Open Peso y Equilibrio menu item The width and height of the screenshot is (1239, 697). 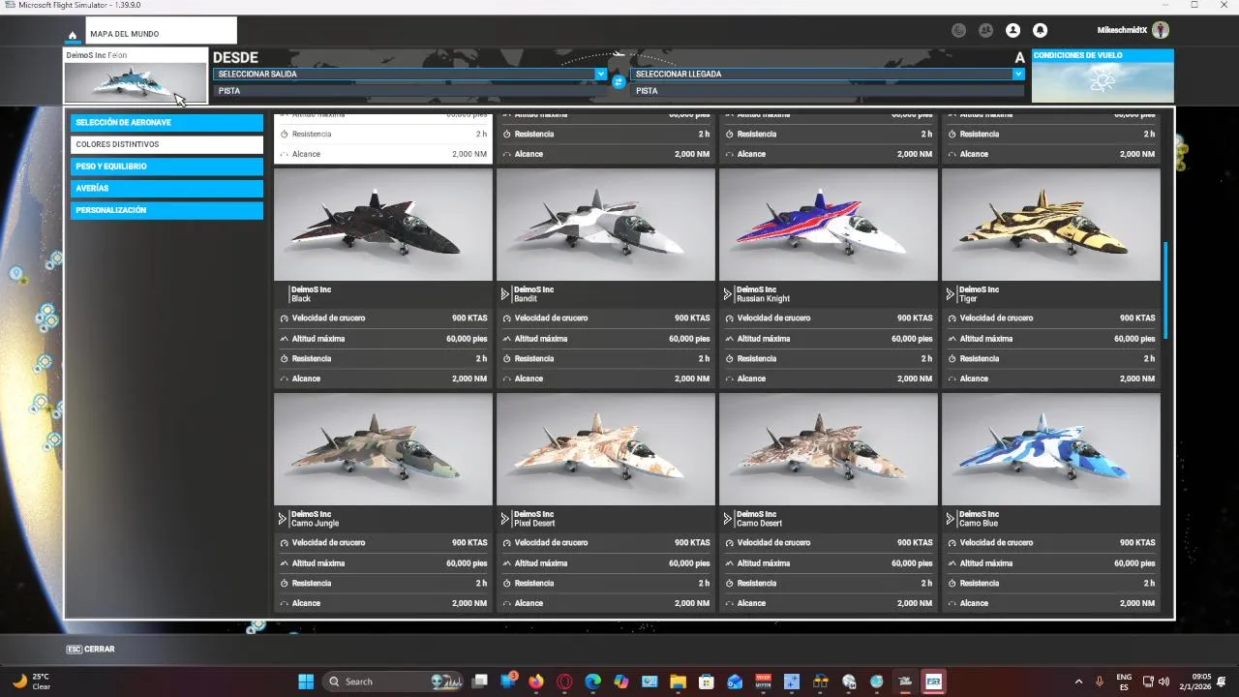coord(166,167)
